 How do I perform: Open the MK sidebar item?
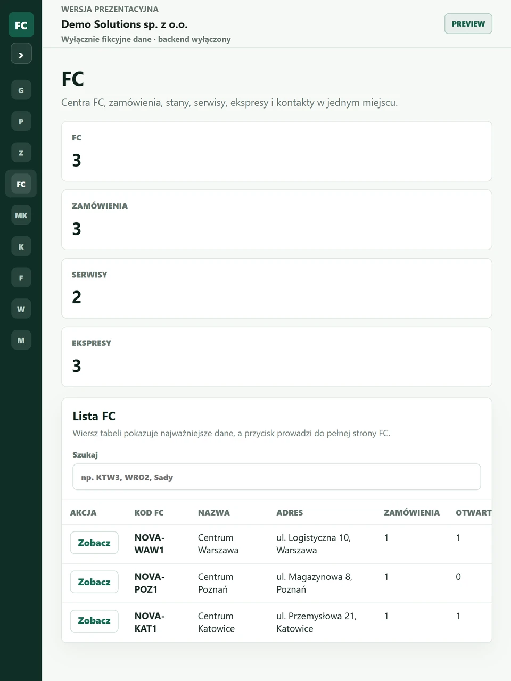(21, 215)
